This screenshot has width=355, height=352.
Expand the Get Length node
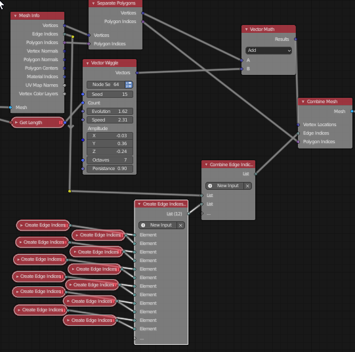click(x=16, y=123)
